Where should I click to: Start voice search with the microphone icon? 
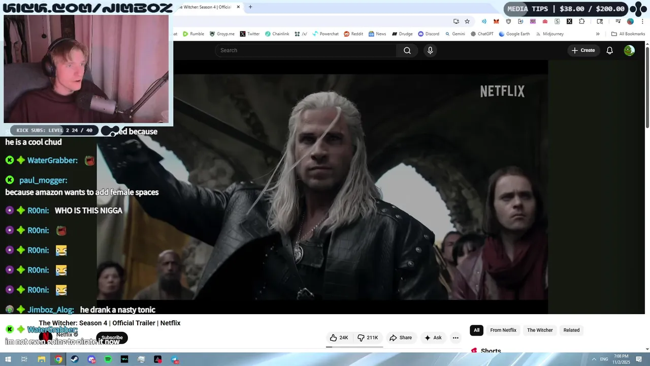point(430,50)
